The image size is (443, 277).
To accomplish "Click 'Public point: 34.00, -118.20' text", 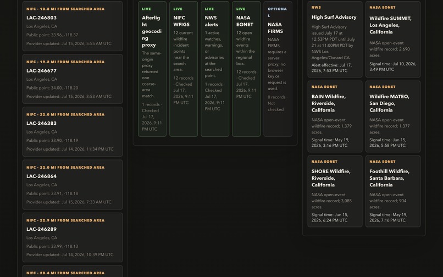I will (x=52, y=88).
